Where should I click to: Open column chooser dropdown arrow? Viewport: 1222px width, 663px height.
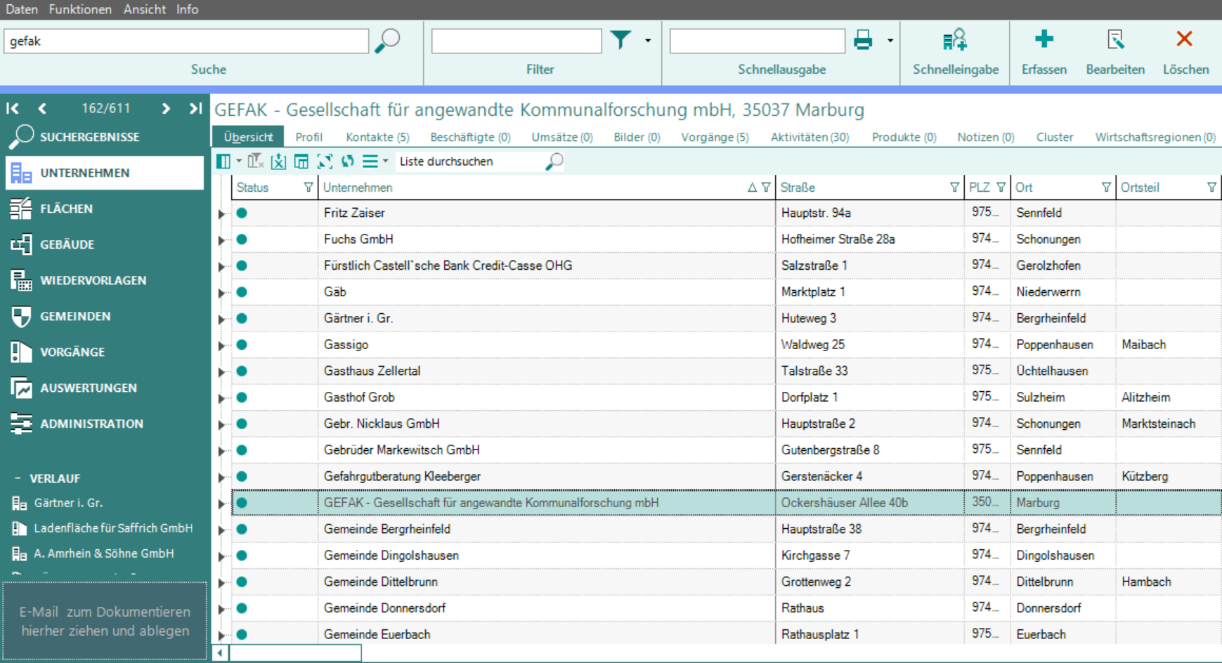[x=239, y=162]
